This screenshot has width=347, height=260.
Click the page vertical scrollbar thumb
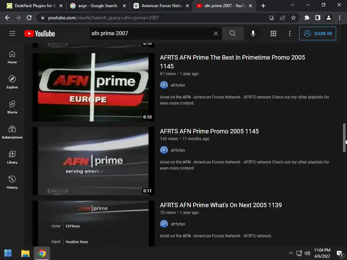(x=344, y=138)
